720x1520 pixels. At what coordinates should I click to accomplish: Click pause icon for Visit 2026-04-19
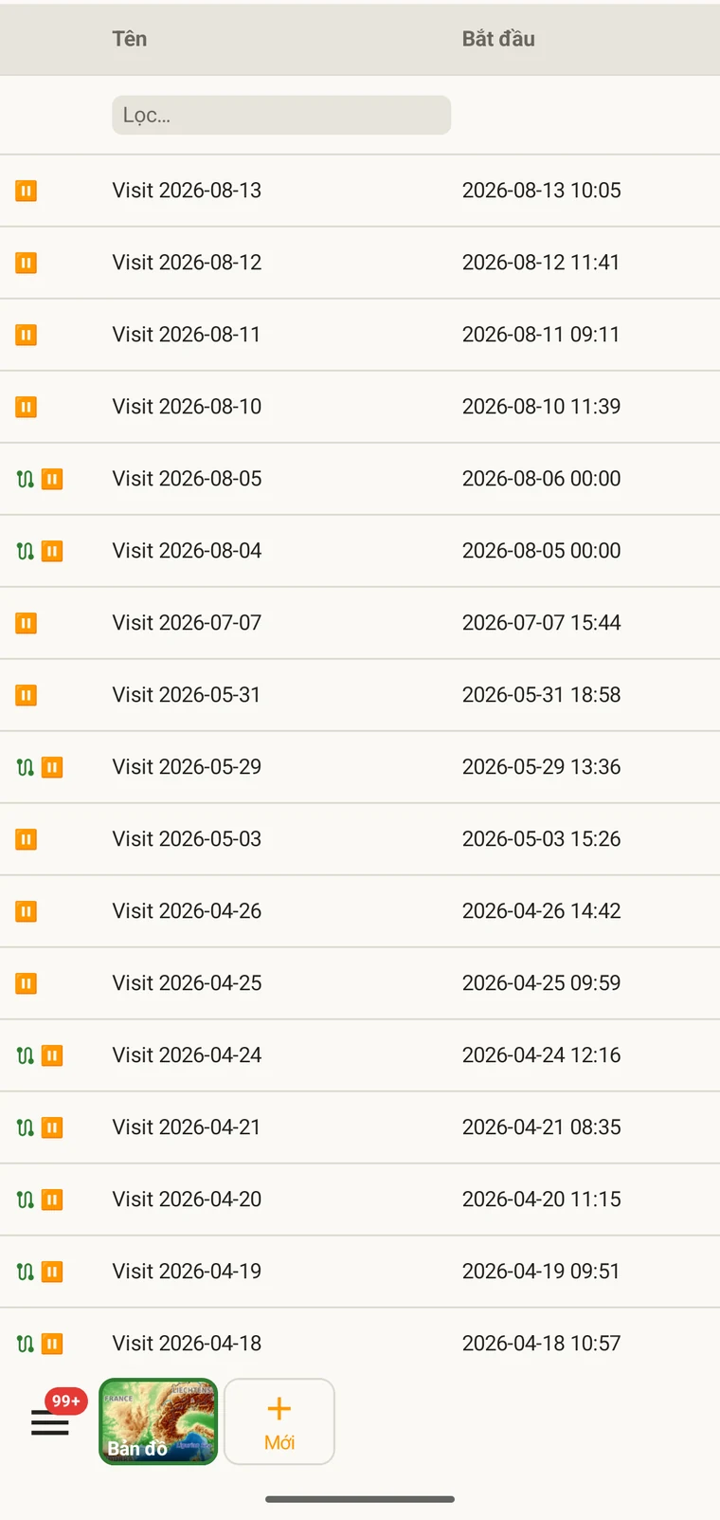point(52,1272)
